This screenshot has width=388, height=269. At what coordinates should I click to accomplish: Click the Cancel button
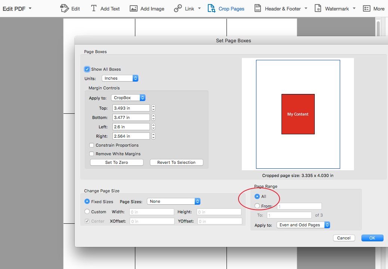[344, 238]
